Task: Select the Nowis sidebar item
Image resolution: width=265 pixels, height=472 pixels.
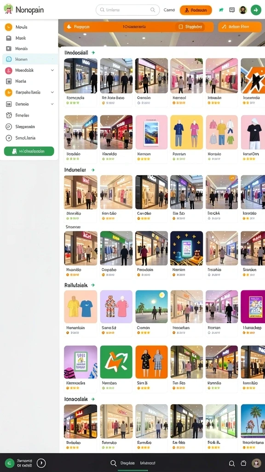Action: tap(30, 27)
